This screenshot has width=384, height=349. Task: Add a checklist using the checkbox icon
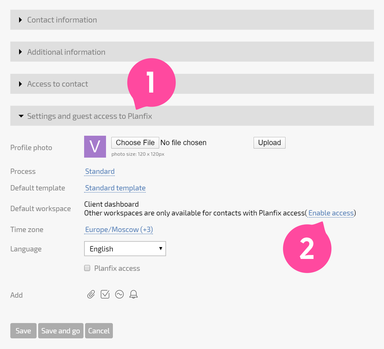(x=105, y=294)
